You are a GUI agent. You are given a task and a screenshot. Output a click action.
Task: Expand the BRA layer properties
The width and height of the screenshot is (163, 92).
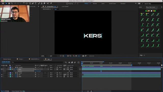pyautogui.click(x=9, y=77)
